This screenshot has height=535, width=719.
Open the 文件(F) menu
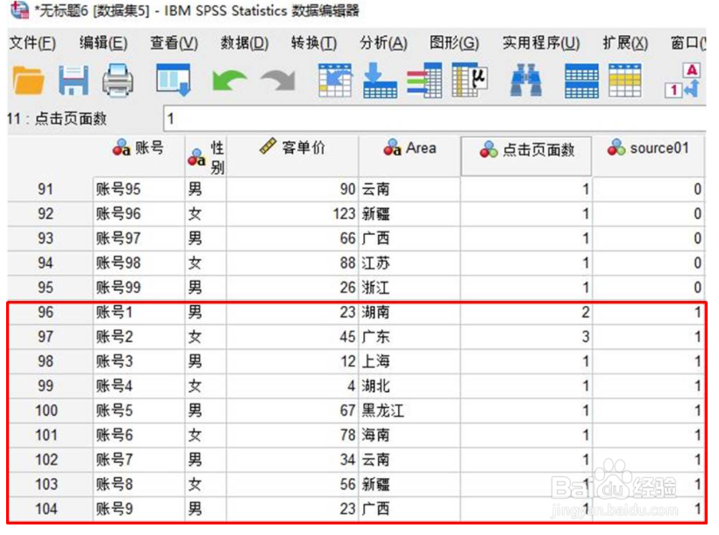click(x=32, y=43)
